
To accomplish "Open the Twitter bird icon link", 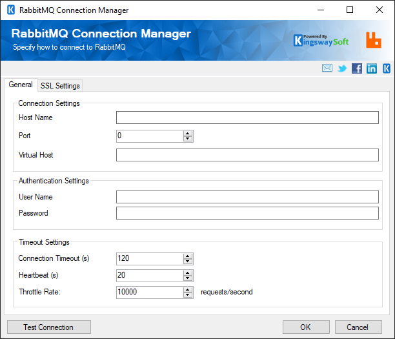I will point(342,68).
